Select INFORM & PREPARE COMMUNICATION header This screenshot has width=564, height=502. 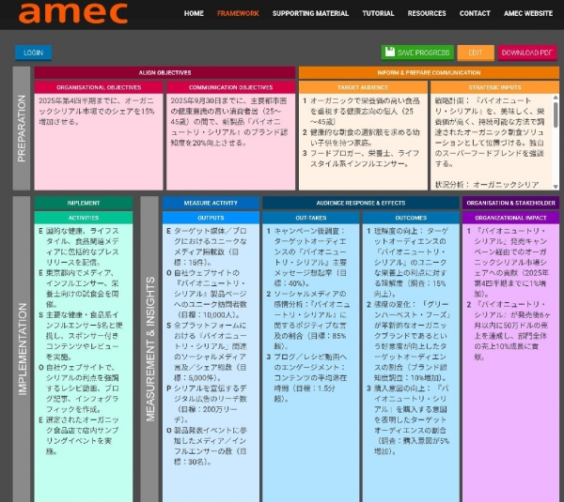[429, 72]
